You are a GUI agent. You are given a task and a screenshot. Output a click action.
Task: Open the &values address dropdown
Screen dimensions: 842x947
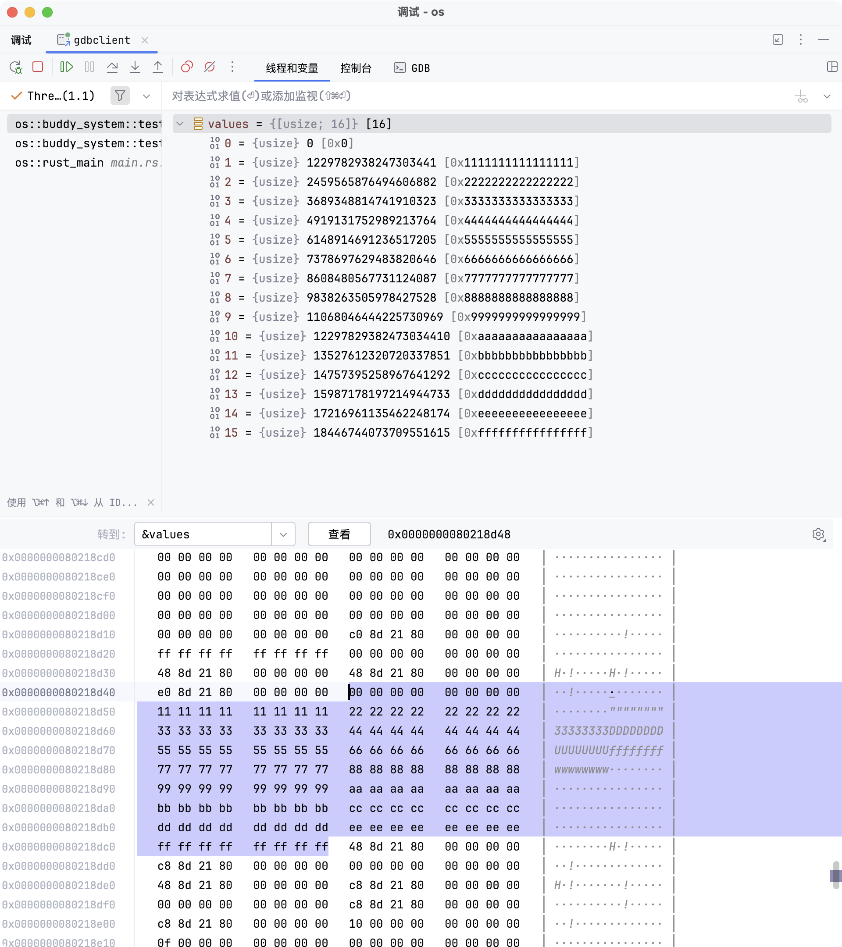(283, 534)
